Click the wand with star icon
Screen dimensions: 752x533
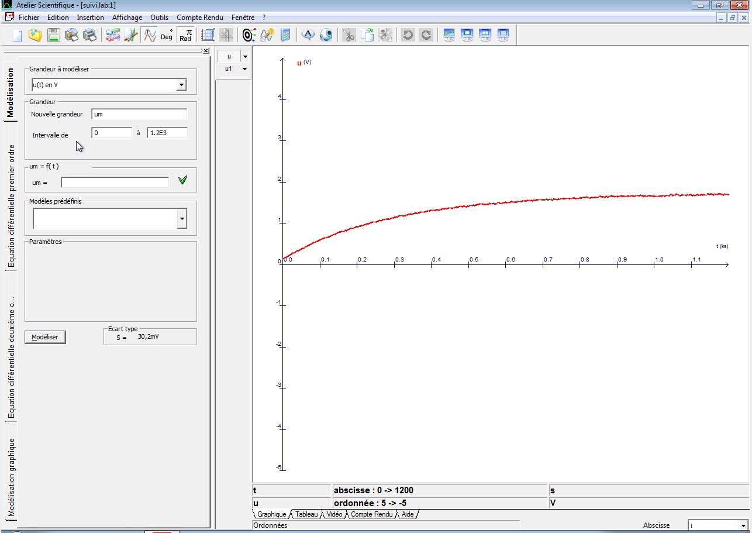(x=267, y=35)
